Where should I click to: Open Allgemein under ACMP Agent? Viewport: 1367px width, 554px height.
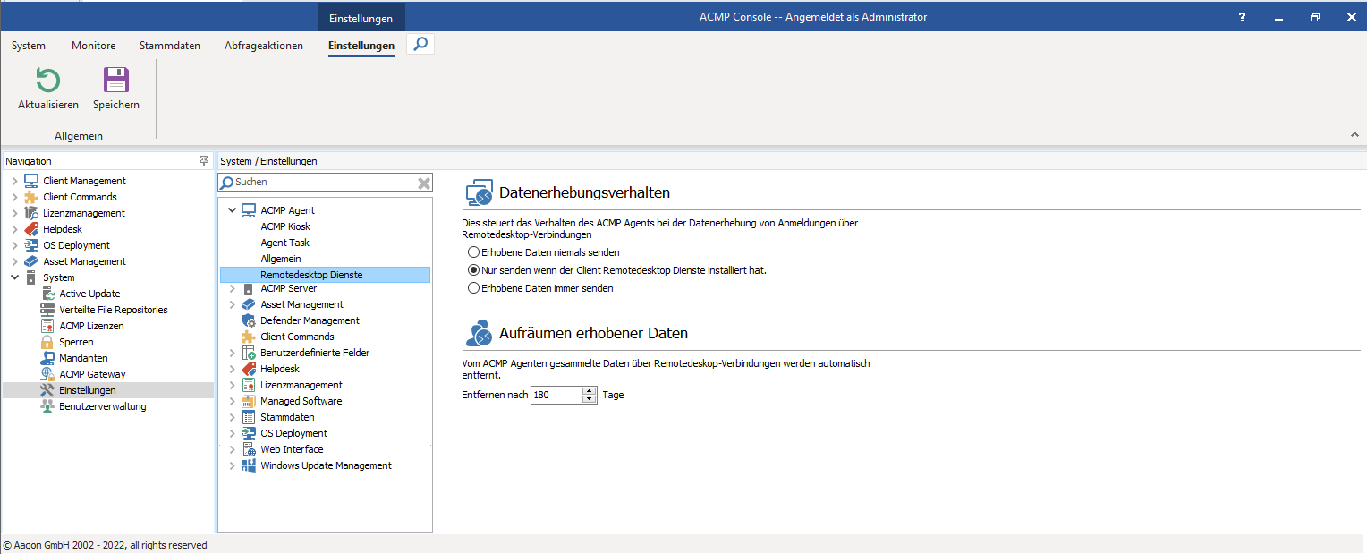(x=281, y=259)
